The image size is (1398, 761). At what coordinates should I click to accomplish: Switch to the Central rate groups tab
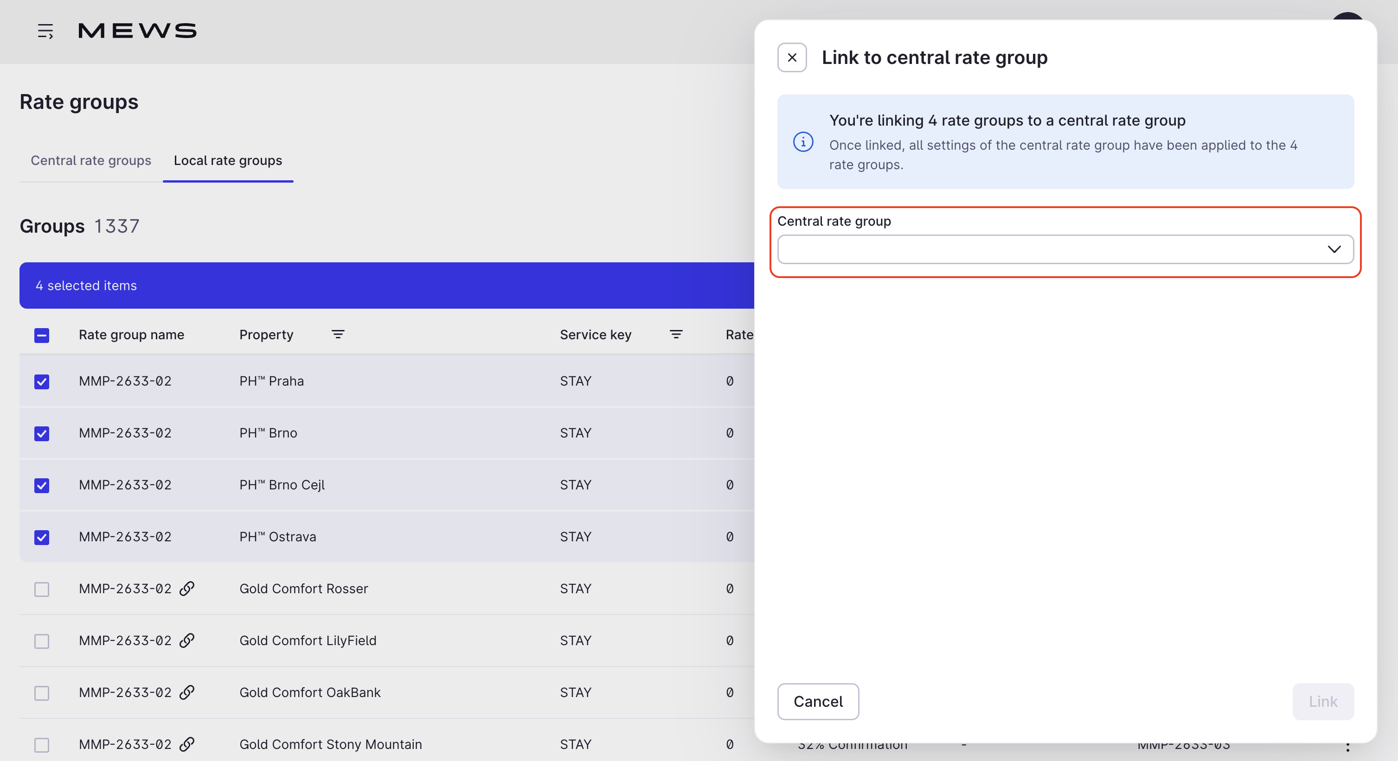tap(90, 160)
